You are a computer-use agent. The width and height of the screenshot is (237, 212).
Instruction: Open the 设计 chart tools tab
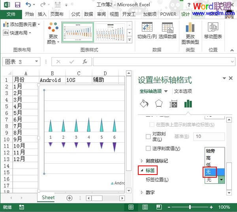coord(185,14)
